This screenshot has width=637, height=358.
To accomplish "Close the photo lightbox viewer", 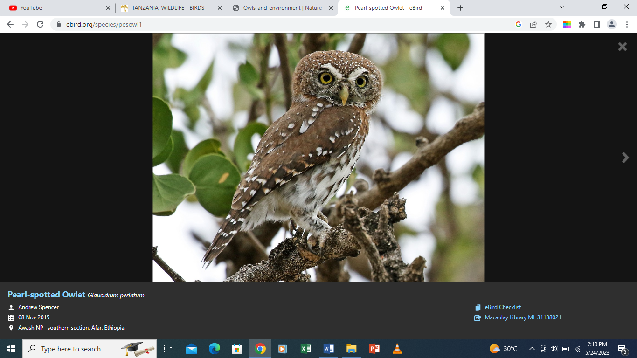I will click(x=622, y=47).
